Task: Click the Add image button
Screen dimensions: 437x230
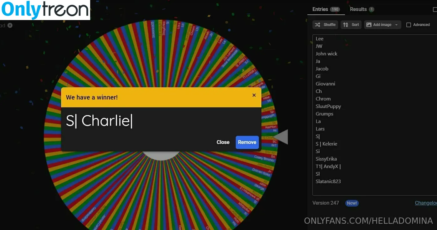Action: click(x=383, y=25)
